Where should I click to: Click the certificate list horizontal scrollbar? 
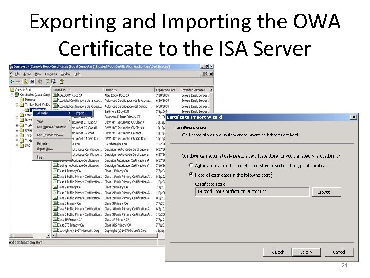[x=107, y=235]
